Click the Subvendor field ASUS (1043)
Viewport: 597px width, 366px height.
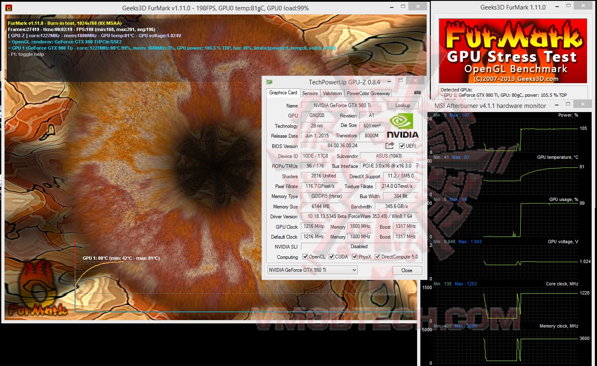click(x=389, y=156)
